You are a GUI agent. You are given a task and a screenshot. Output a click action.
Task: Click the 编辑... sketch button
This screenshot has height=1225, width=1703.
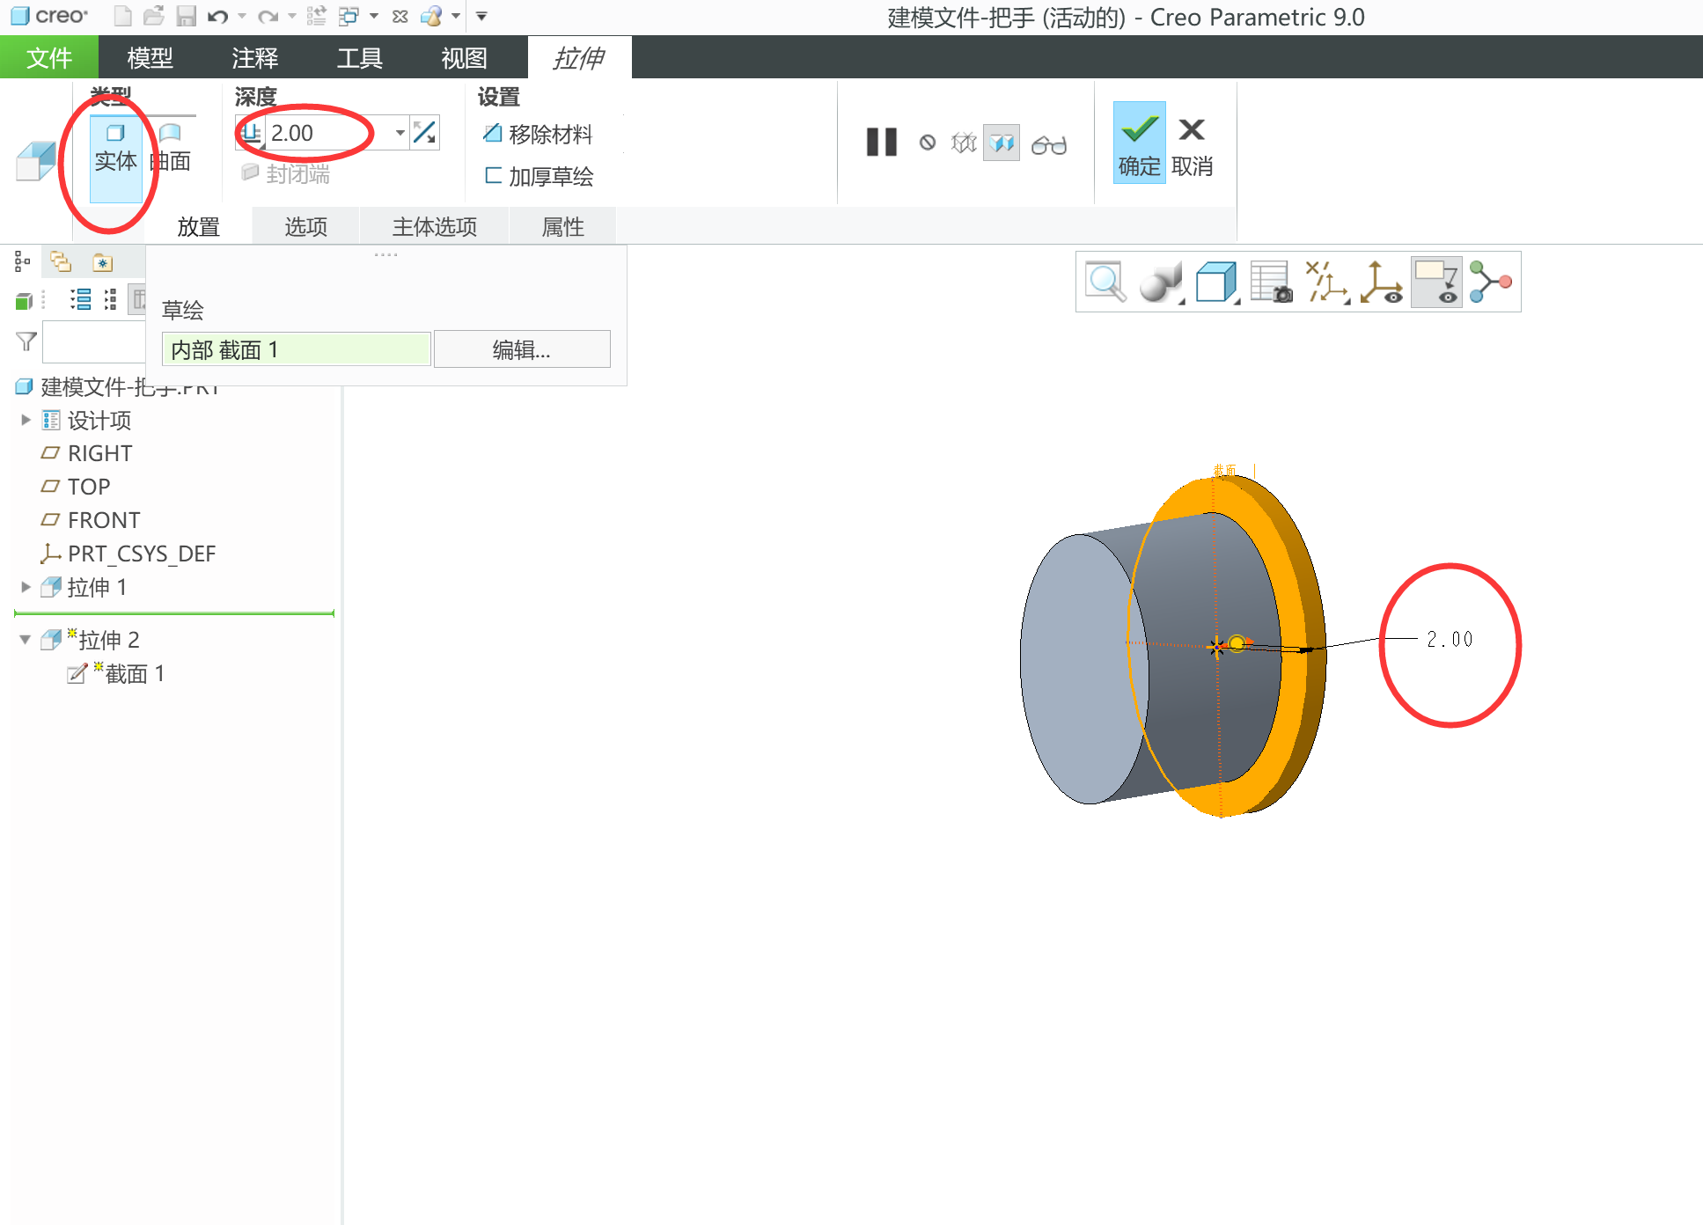(522, 349)
